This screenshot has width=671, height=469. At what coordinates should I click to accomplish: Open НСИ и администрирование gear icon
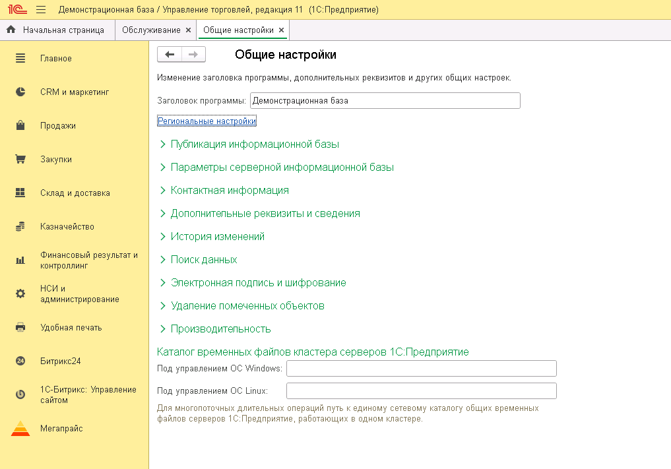[20, 294]
